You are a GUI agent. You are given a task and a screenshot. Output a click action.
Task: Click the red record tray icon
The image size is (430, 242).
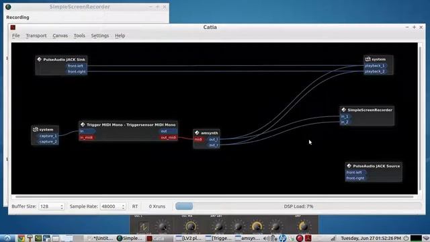(300, 238)
